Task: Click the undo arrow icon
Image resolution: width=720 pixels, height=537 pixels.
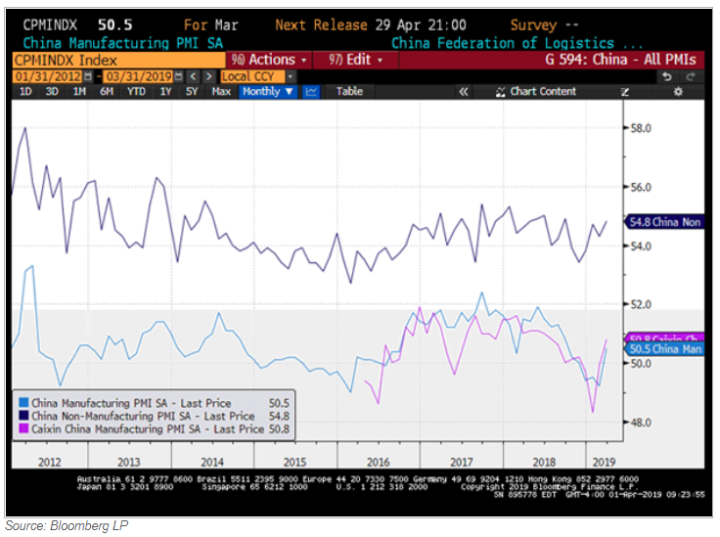Action: coord(666,76)
